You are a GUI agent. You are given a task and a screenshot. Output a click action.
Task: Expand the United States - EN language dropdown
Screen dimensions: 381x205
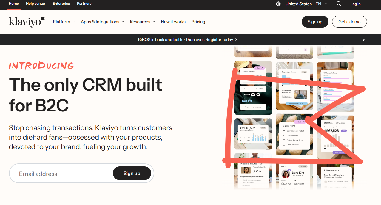coord(306,4)
